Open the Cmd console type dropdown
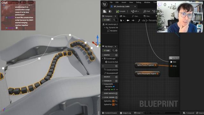Screen dimensions: 204x115 click(138, 113)
